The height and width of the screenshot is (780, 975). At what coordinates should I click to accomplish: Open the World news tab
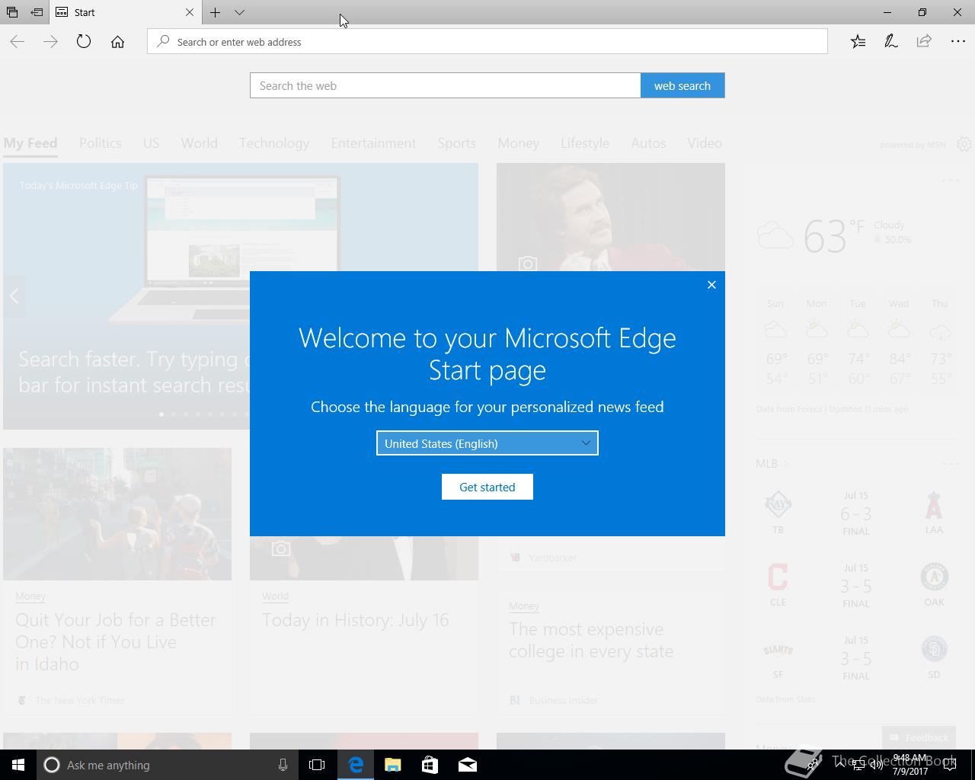click(199, 143)
